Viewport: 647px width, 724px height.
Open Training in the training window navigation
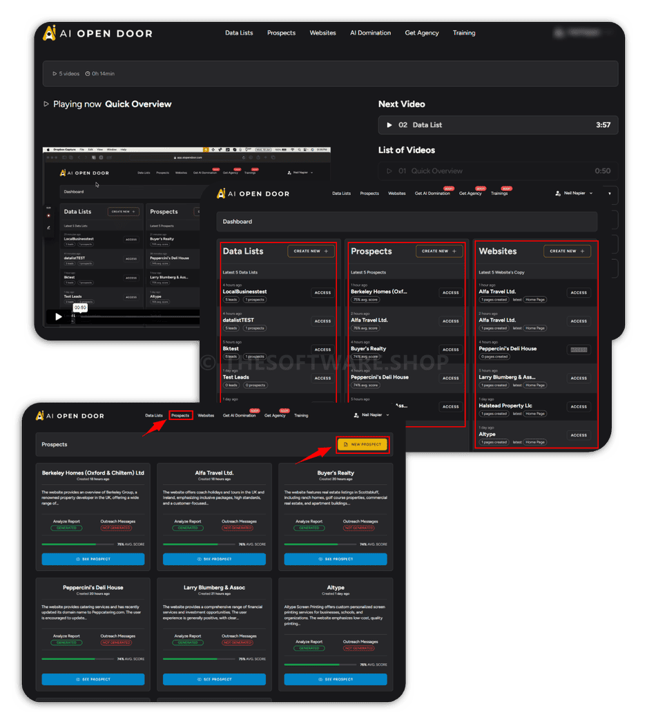(x=464, y=32)
